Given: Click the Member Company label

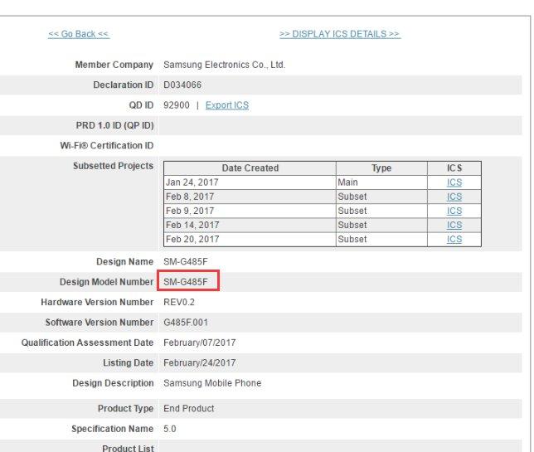Looking at the screenshot, I should click(114, 65).
